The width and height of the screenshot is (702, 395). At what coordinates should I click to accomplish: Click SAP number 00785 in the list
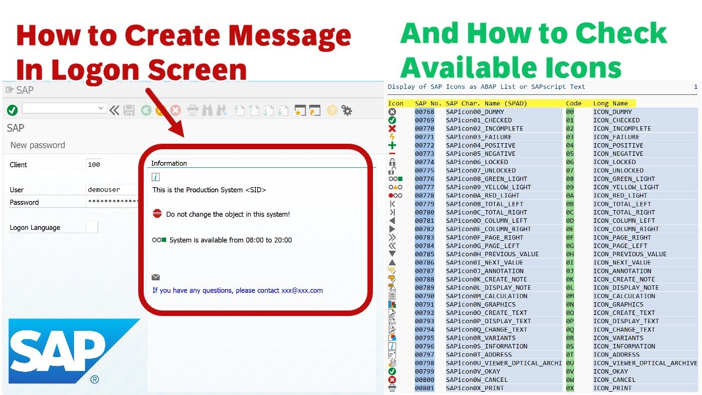click(424, 254)
